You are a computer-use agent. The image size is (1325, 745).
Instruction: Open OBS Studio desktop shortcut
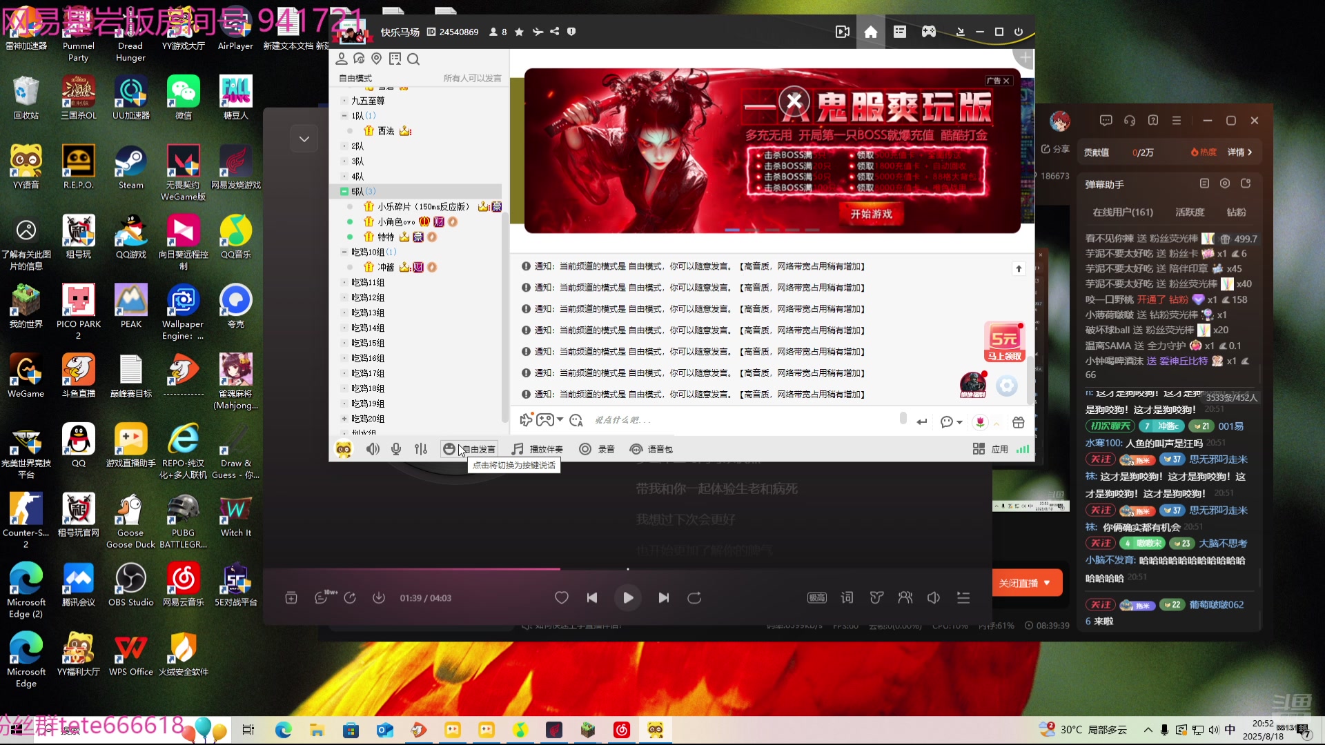tap(130, 584)
